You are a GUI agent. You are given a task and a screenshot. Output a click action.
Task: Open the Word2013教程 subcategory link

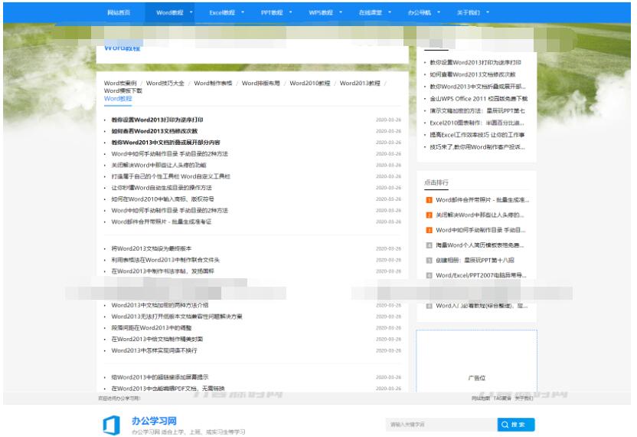pyautogui.click(x=360, y=83)
